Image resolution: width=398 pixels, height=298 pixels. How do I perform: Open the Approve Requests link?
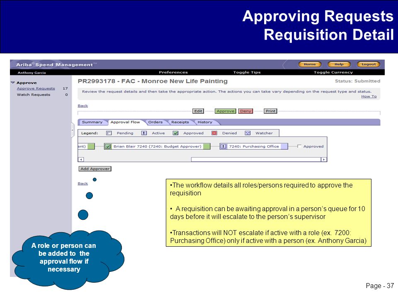click(36, 89)
